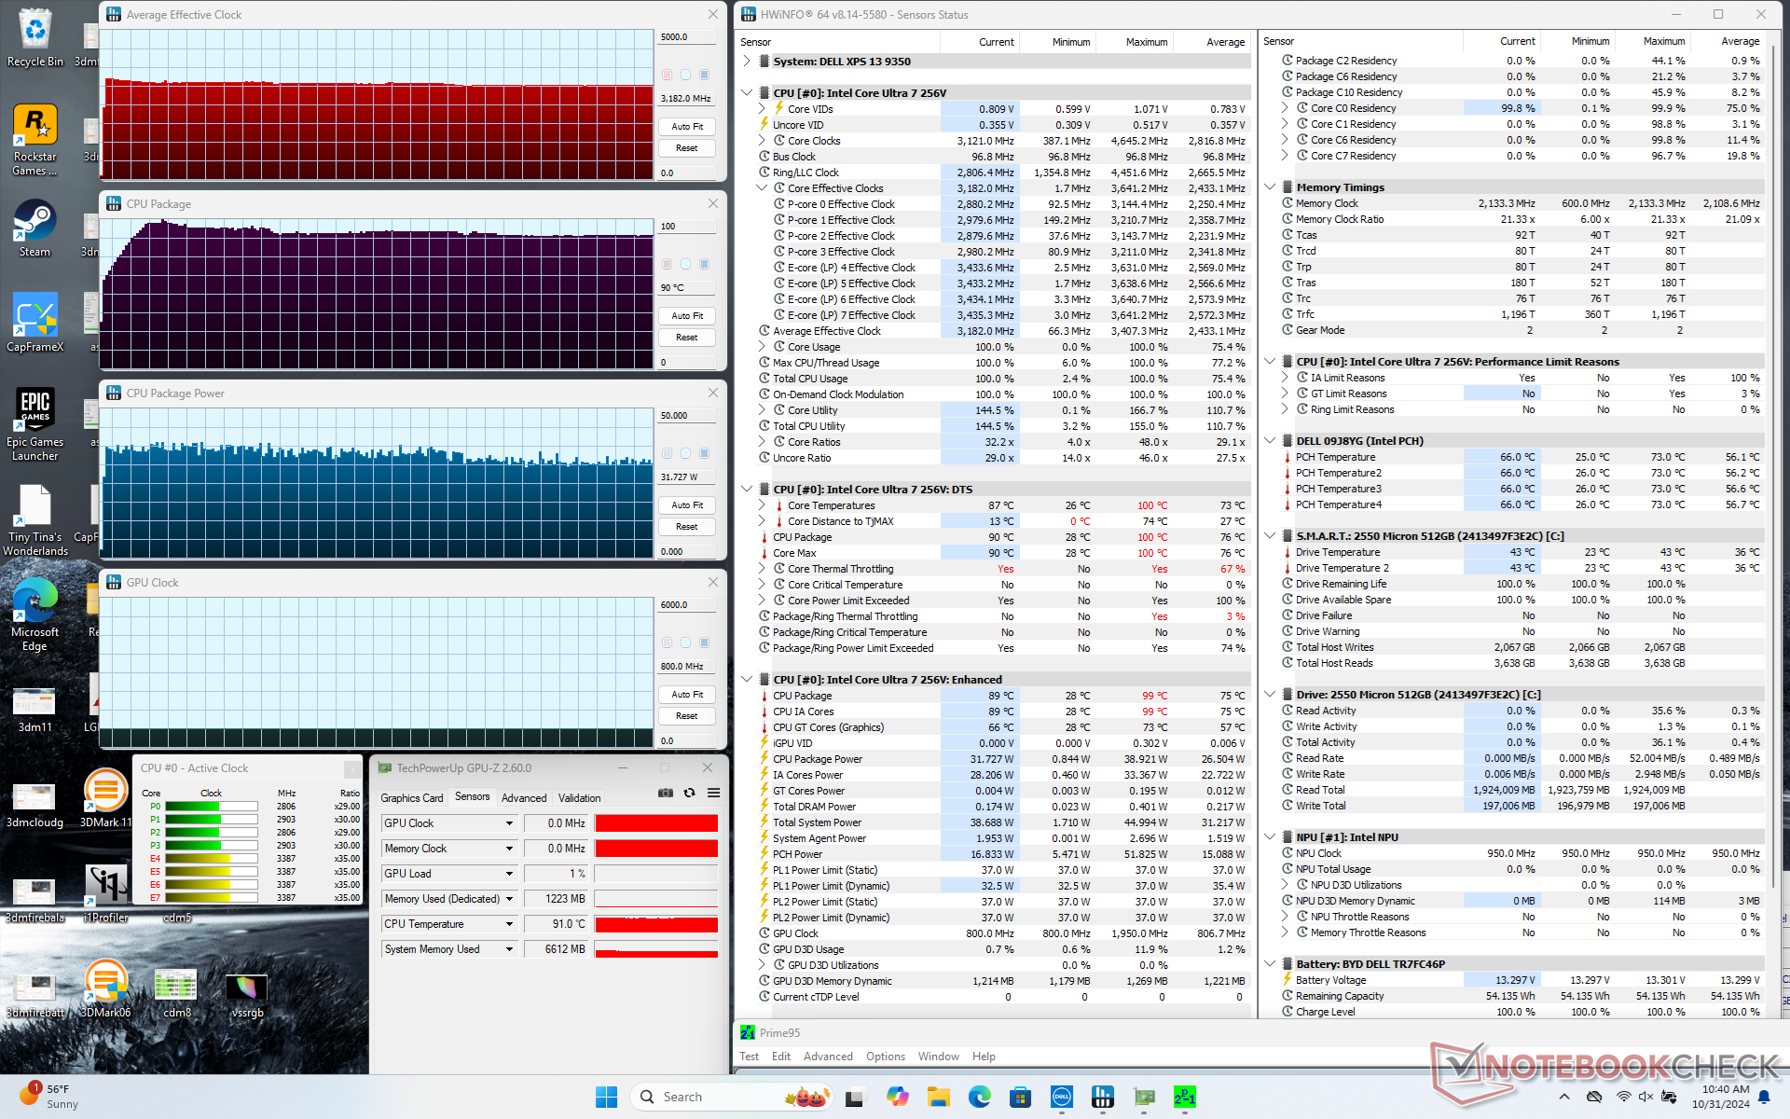Collapse the Memory Timings section
1790x1119 pixels.
pos(1269,187)
